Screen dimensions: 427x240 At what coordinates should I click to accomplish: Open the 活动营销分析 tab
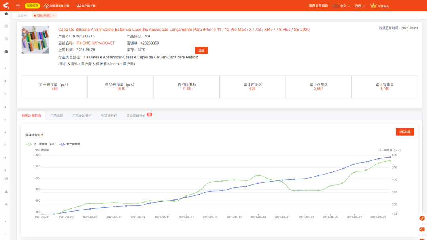(136, 115)
